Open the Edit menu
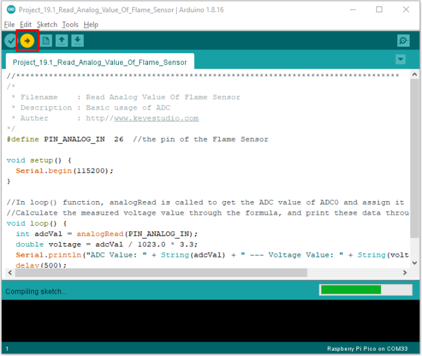Screen dimensions: 422x356 click(x=25, y=25)
